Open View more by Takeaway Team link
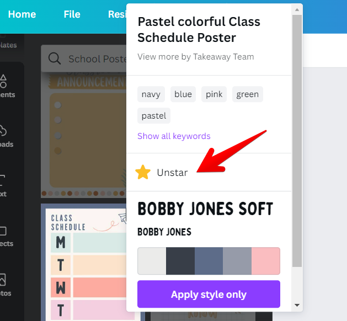 point(195,56)
